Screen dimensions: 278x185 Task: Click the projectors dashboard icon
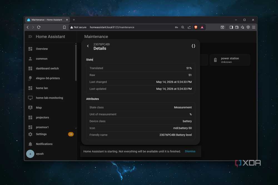(x=30, y=117)
